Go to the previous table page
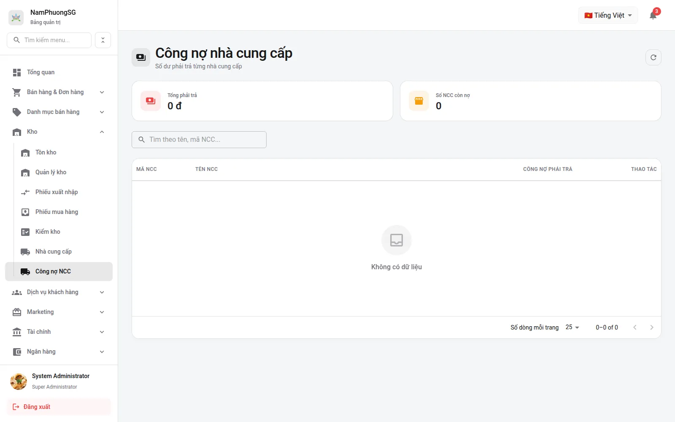The image size is (675, 422). 635,327
